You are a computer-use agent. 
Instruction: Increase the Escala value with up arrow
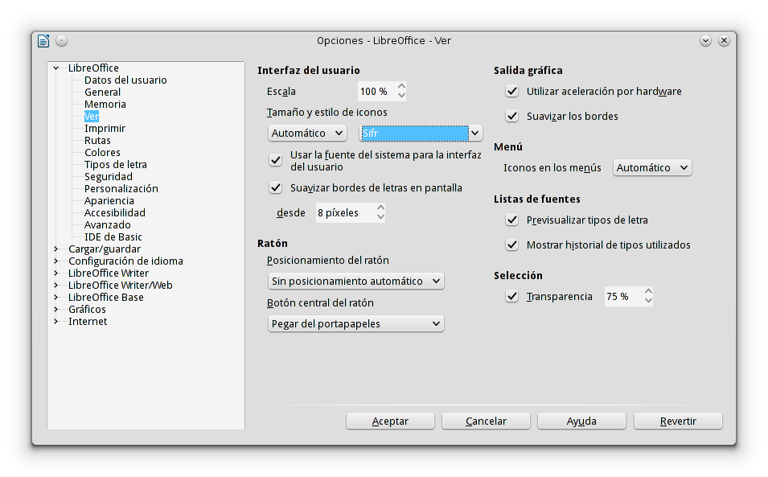[x=401, y=86]
